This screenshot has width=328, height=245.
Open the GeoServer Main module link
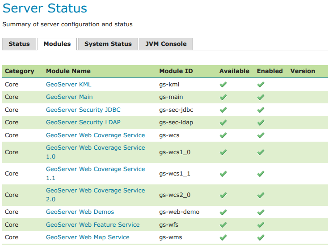[69, 97]
